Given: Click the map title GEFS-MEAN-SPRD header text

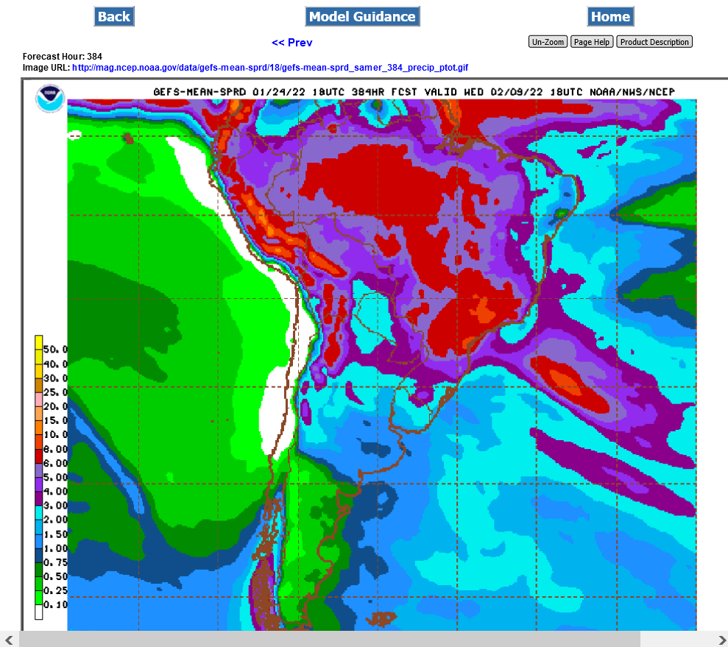Looking at the screenshot, I should (x=414, y=92).
